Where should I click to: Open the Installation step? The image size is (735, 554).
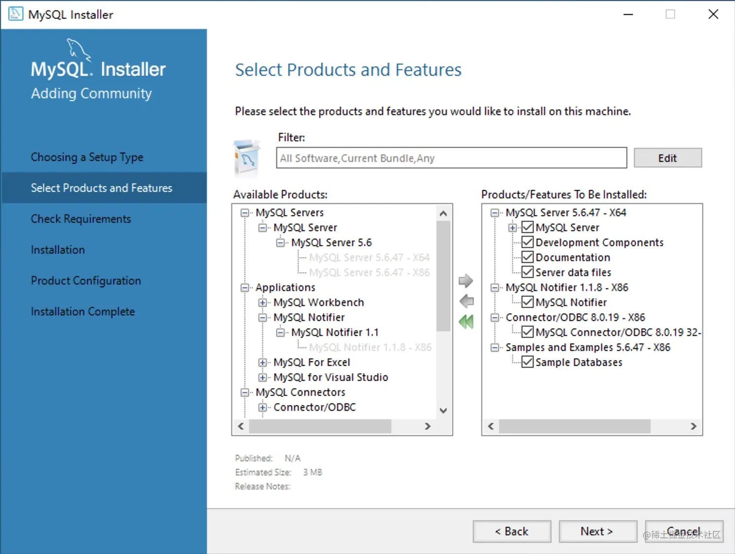pos(58,250)
